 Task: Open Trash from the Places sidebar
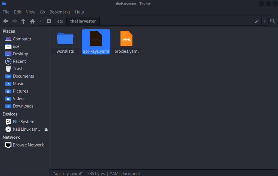click(18, 68)
